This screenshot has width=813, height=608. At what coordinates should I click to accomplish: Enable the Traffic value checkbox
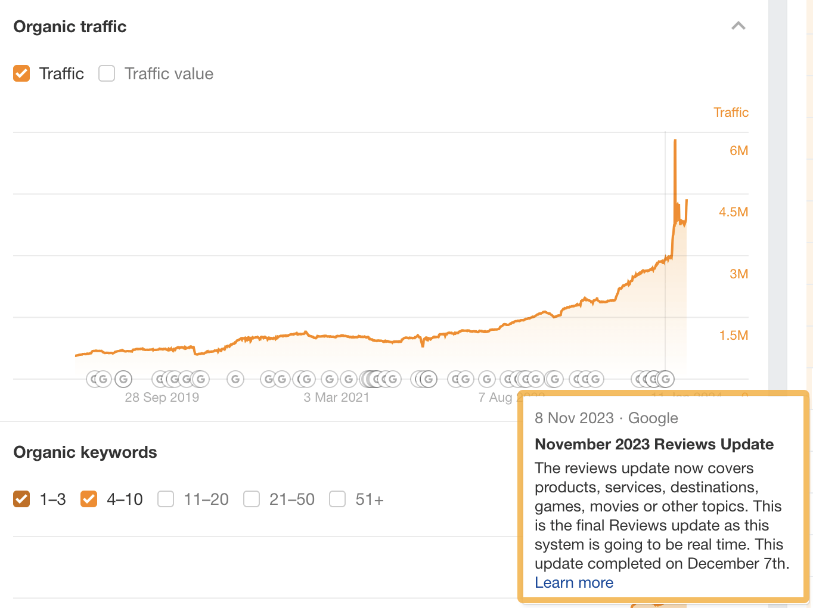106,73
